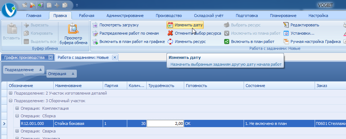The width and height of the screenshot is (346, 139).
Task: Sort by Наименование column header
Action: 78,86
